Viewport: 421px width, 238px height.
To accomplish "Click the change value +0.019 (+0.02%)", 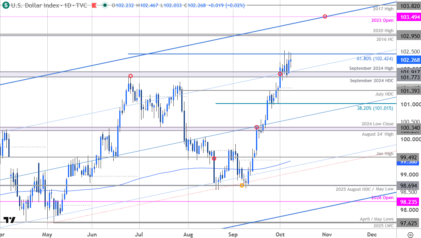I will (226, 6).
